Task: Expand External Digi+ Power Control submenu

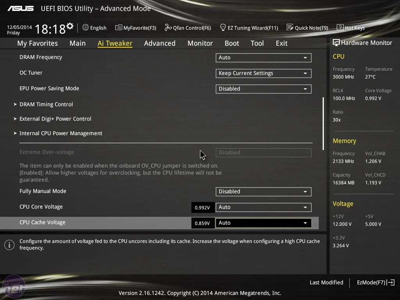Action: pos(55,119)
